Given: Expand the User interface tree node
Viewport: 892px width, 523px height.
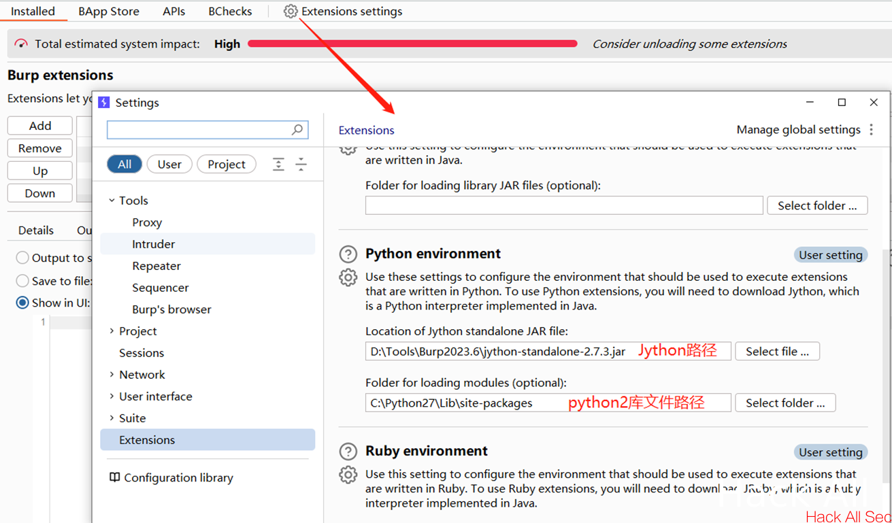Looking at the screenshot, I should [x=112, y=397].
